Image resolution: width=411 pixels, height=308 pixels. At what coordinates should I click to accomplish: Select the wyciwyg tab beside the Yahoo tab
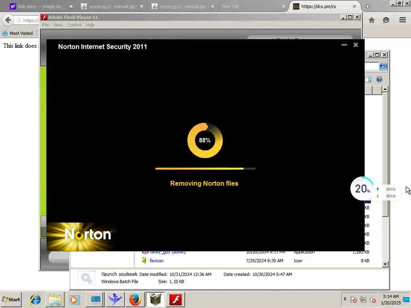[112, 6]
